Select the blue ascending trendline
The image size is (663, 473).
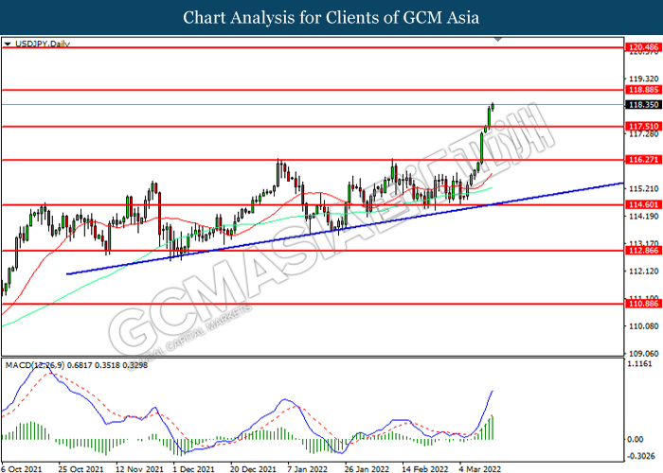[x=345, y=229]
